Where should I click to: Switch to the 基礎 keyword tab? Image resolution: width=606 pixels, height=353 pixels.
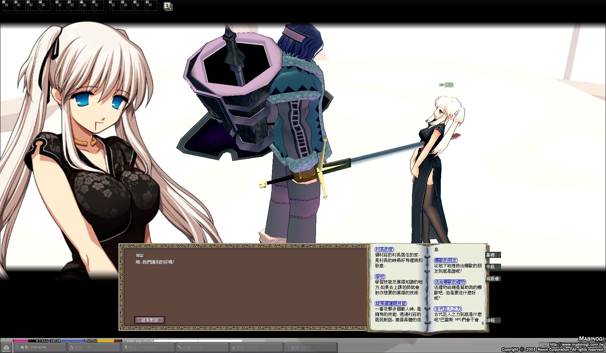[491, 255]
